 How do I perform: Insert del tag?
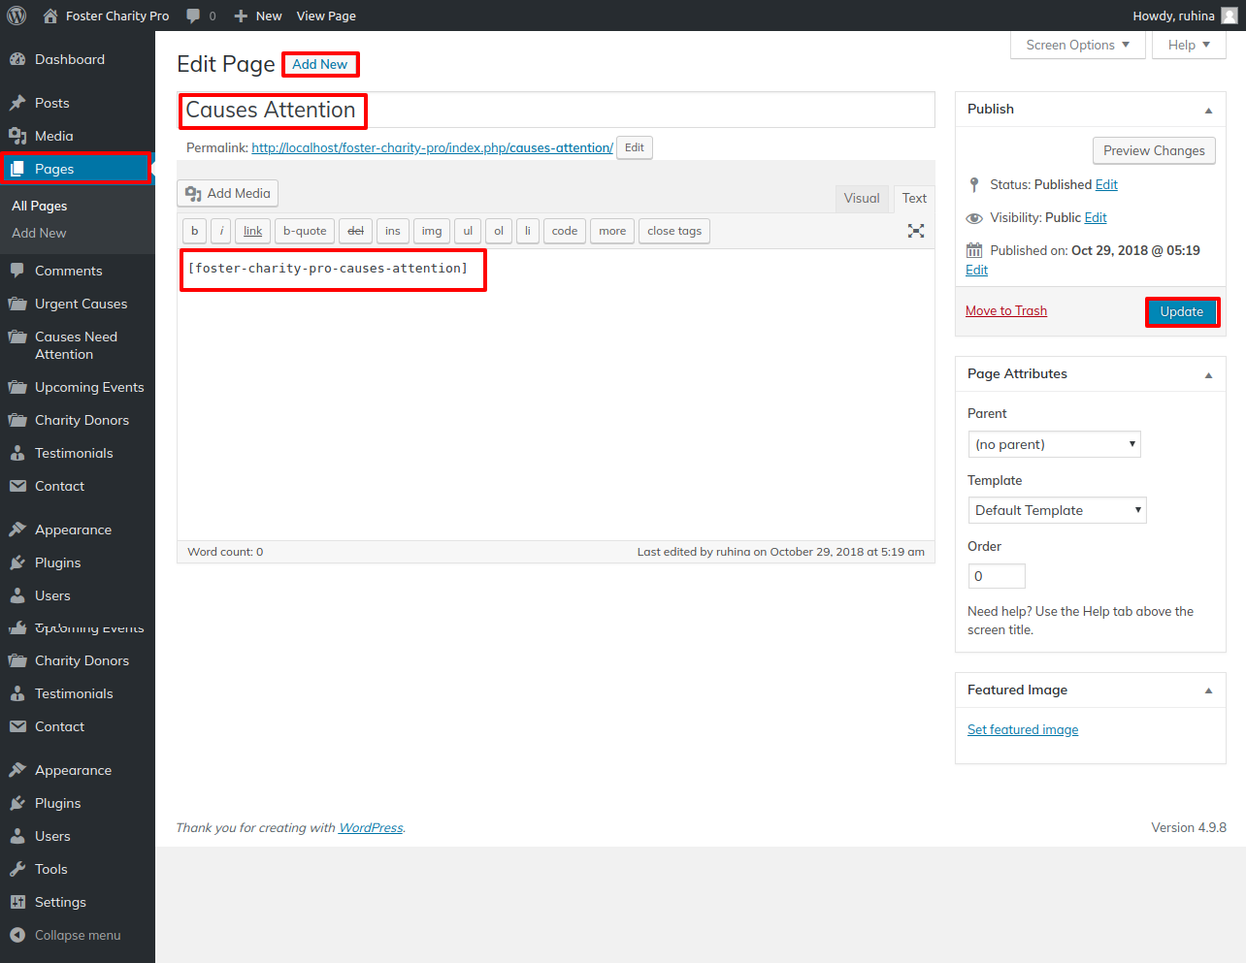pos(355,231)
